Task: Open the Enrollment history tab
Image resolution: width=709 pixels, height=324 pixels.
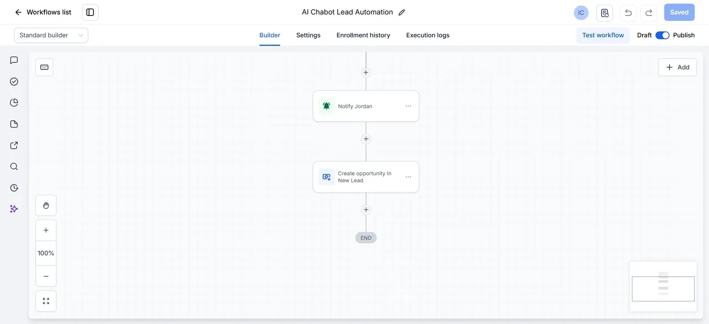Action: [x=363, y=35]
